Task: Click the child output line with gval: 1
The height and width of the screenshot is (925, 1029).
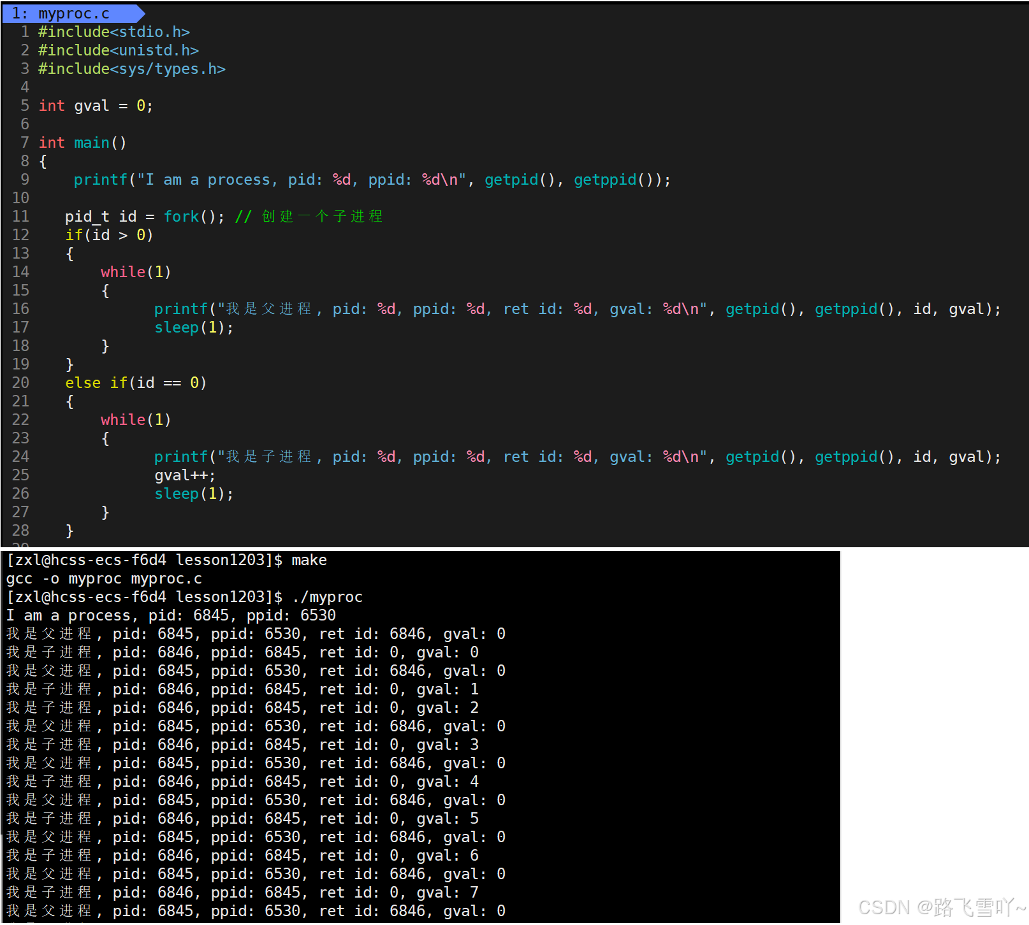Action: [x=242, y=689]
